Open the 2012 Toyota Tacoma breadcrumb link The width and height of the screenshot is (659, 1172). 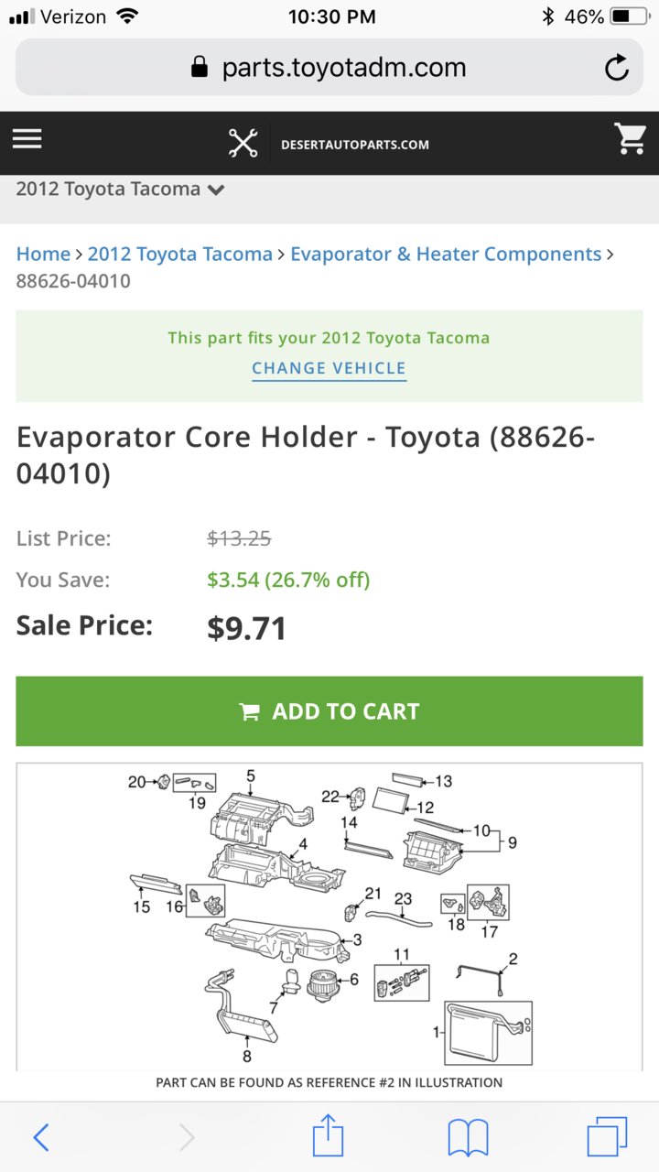180,255
